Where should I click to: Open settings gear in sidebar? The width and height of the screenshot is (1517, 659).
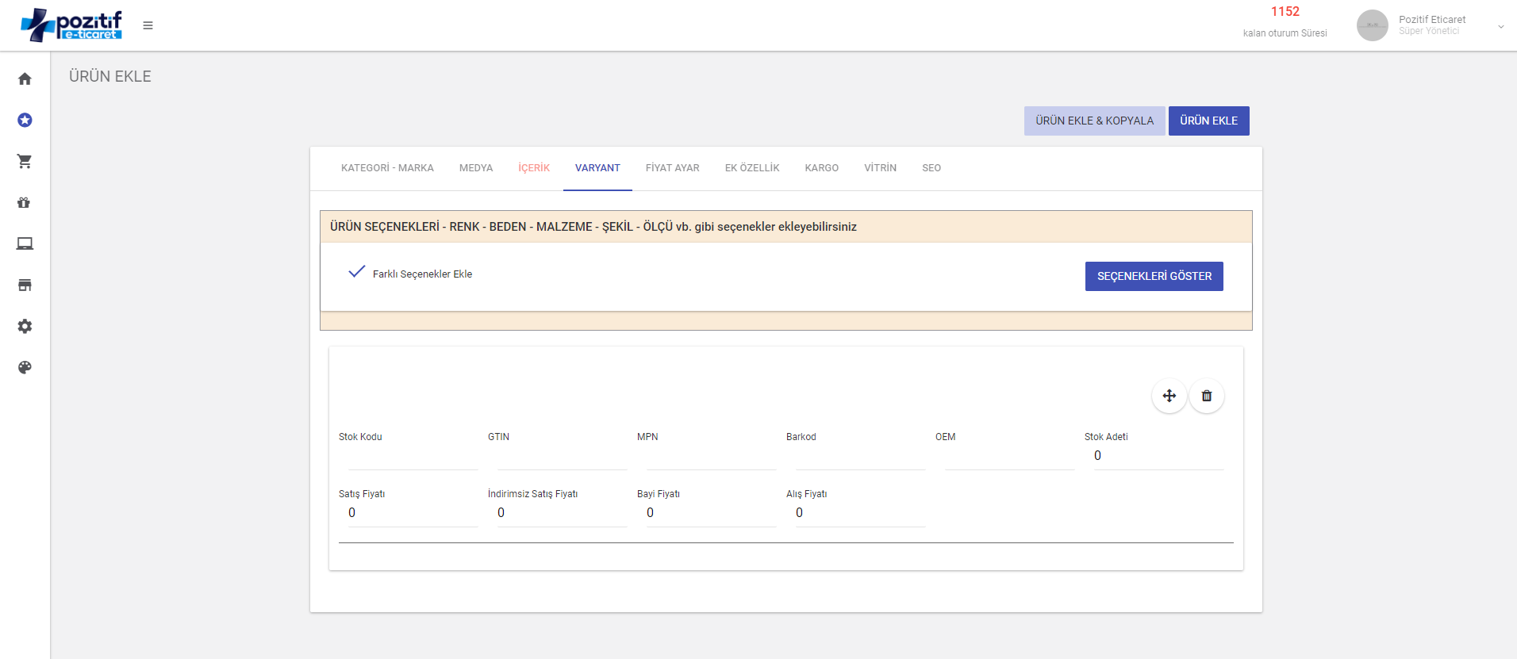pyautogui.click(x=25, y=326)
